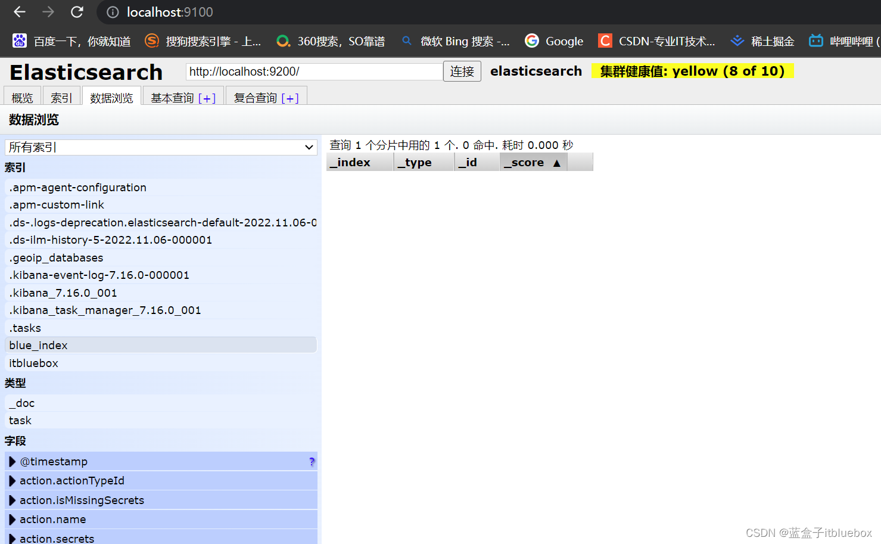Sort by the _index column header

pos(360,162)
